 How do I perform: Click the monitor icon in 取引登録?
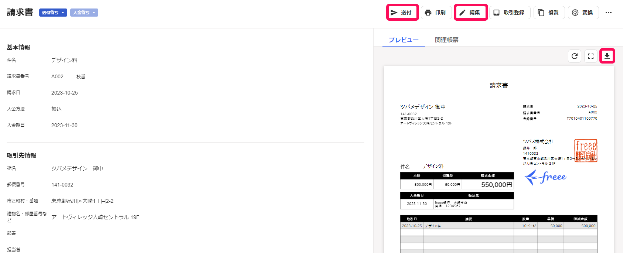[x=497, y=13]
